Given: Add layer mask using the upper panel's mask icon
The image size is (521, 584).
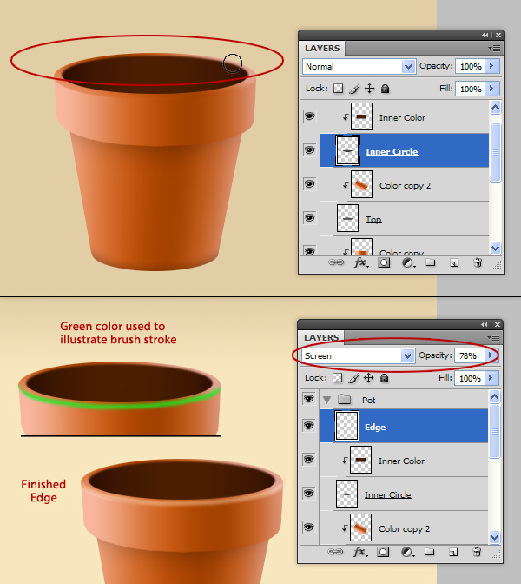Looking at the screenshot, I should (x=384, y=262).
